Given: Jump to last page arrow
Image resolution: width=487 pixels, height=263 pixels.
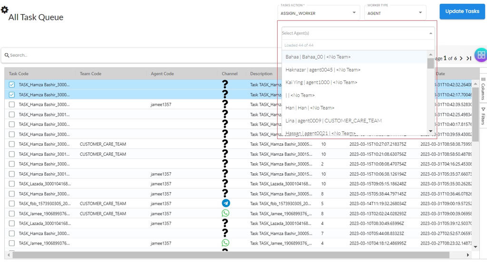Looking at the screenshot, I should pyautogui.click(x=469, y=58).
